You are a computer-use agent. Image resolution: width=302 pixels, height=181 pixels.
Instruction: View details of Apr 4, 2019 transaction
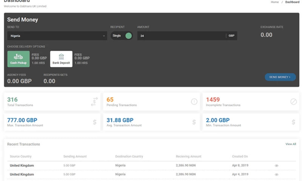[x=276, y=175]
